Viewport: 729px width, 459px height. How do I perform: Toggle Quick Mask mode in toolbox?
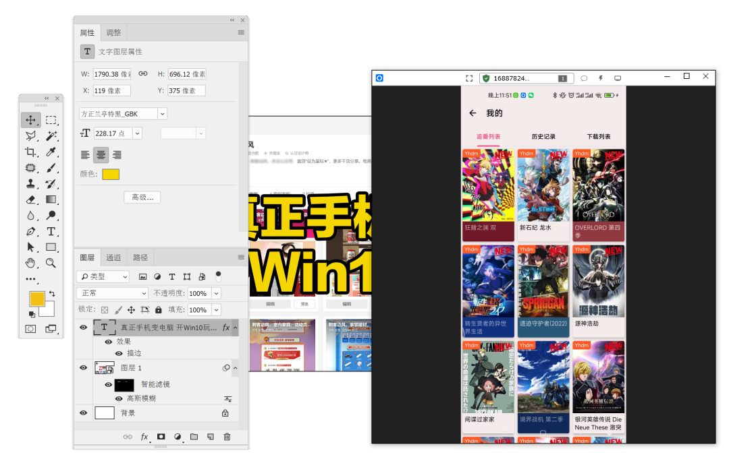30,329
